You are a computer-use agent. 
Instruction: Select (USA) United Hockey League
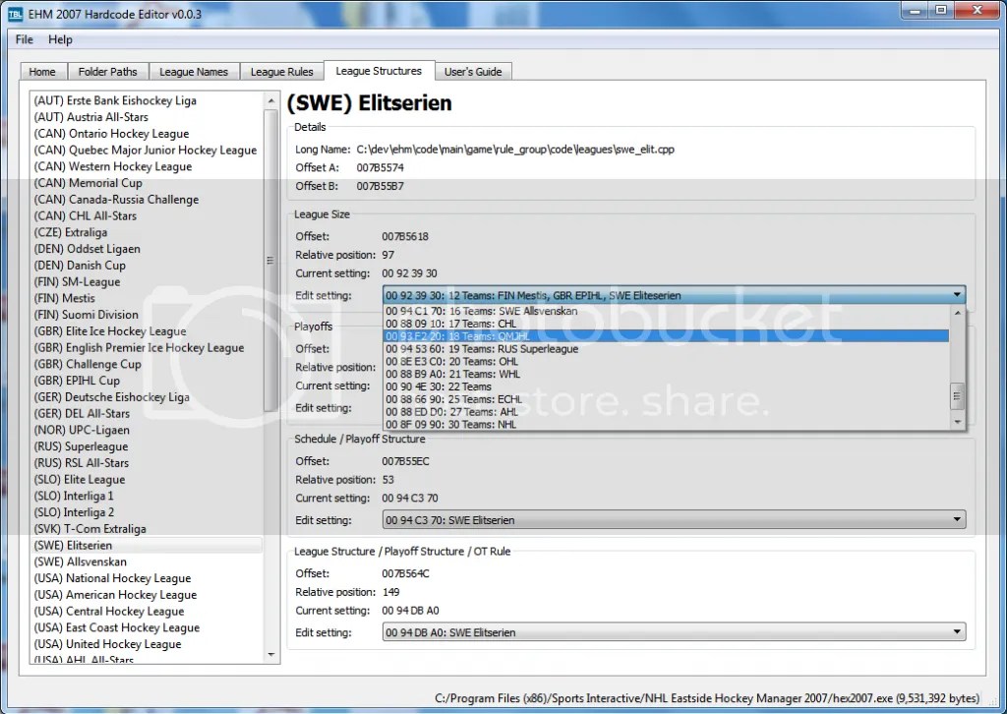point(148,644)
